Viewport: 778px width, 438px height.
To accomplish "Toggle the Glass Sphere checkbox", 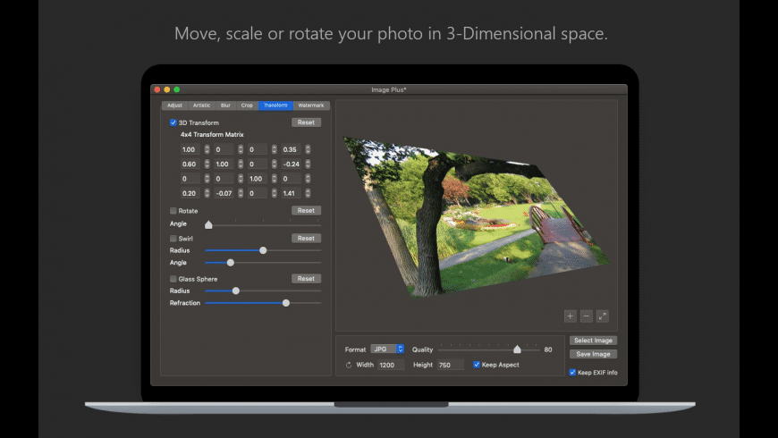I will click(x=173, y=279).
